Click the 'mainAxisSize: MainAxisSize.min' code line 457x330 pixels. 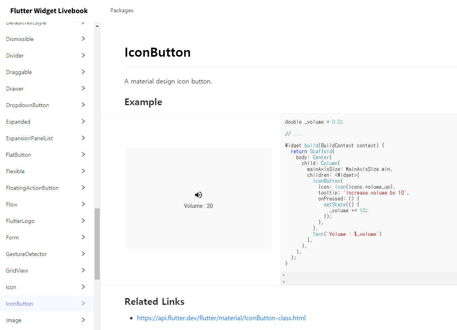350,169
